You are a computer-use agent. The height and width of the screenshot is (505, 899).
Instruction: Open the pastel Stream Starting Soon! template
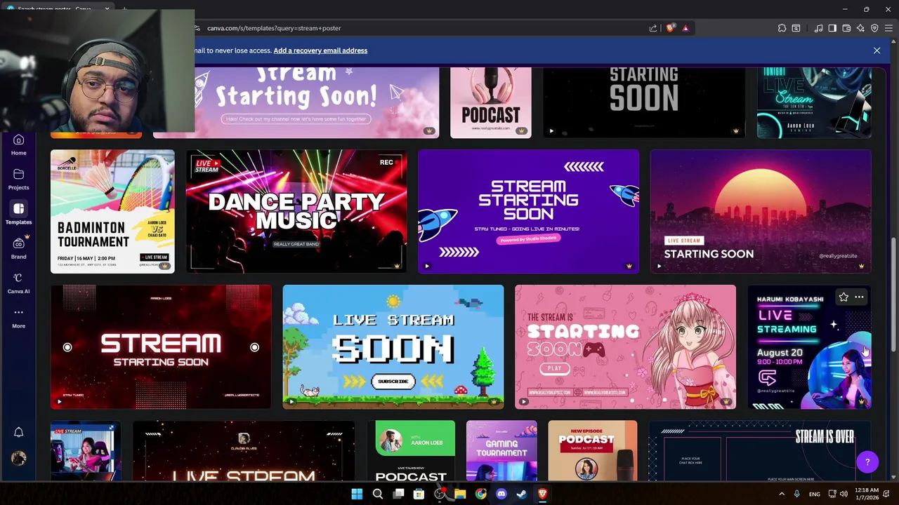point(296,102)
